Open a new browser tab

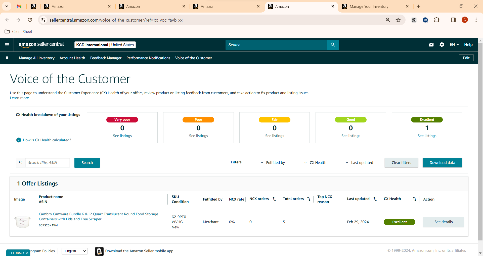(x=419, y=6)
